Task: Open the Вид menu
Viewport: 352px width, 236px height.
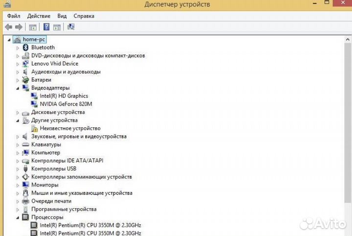Action: (62, 16)
